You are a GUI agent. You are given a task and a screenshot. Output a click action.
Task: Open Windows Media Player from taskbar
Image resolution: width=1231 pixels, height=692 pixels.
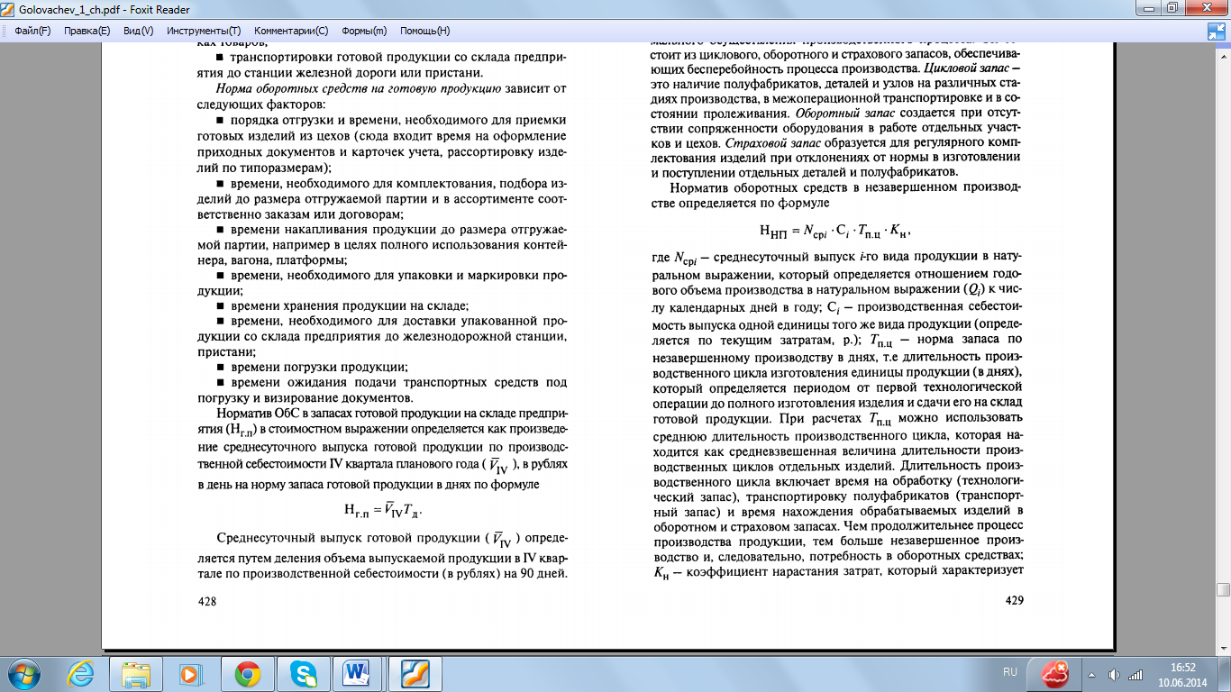(189, 673)
